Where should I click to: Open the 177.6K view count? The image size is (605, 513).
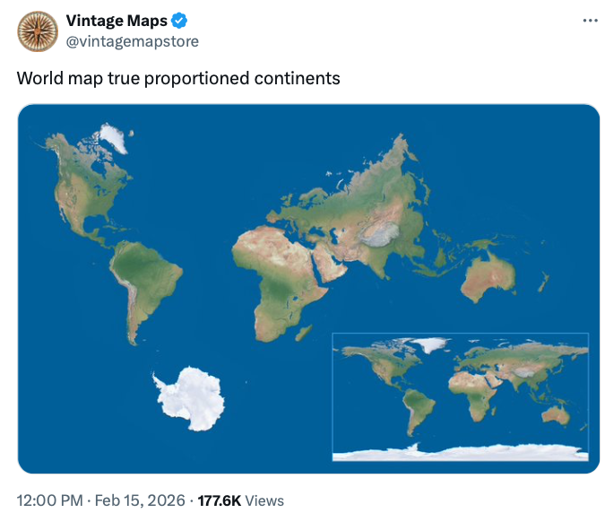point(218,500)
